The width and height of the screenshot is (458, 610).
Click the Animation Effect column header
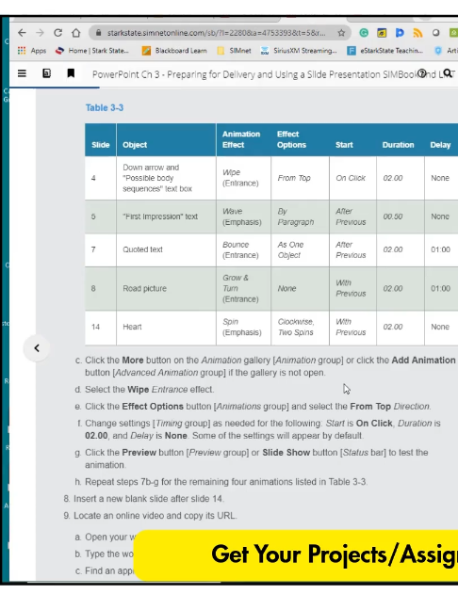click(241, 139)
